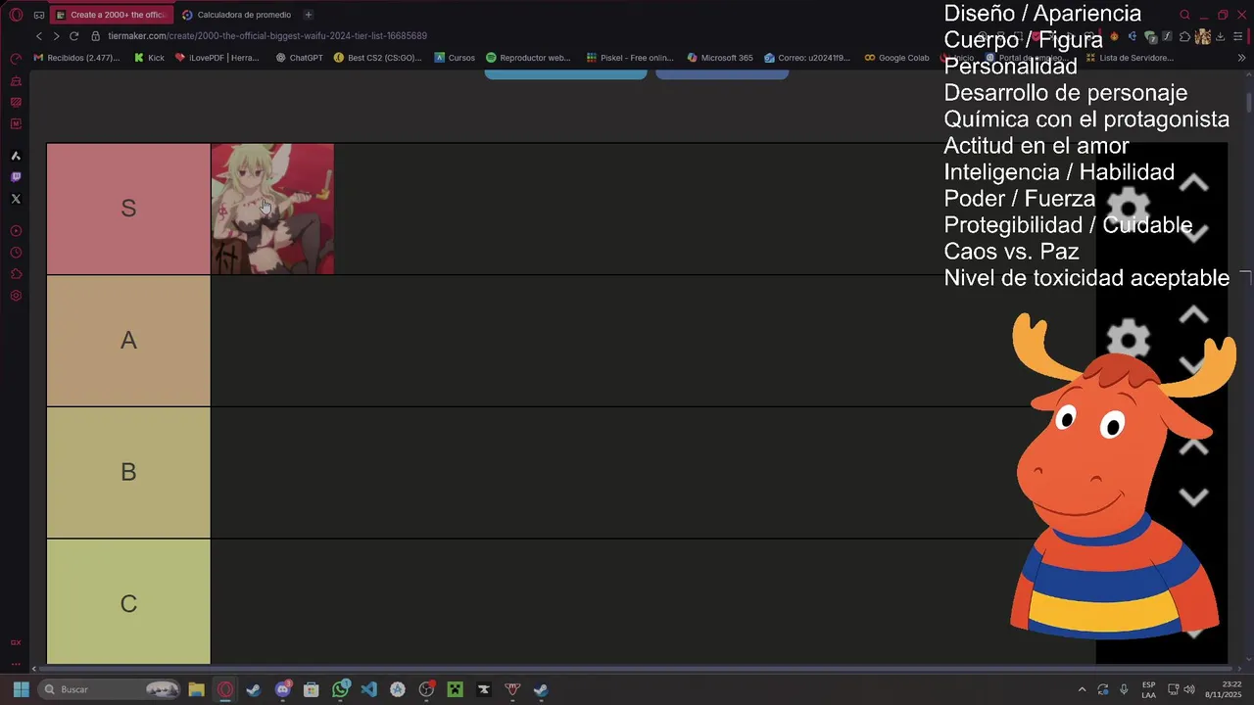Screen dimensions: 1254x705
Task: Open the X (Twitter) panel in the sidebar
Action: [x=16, y=199]
